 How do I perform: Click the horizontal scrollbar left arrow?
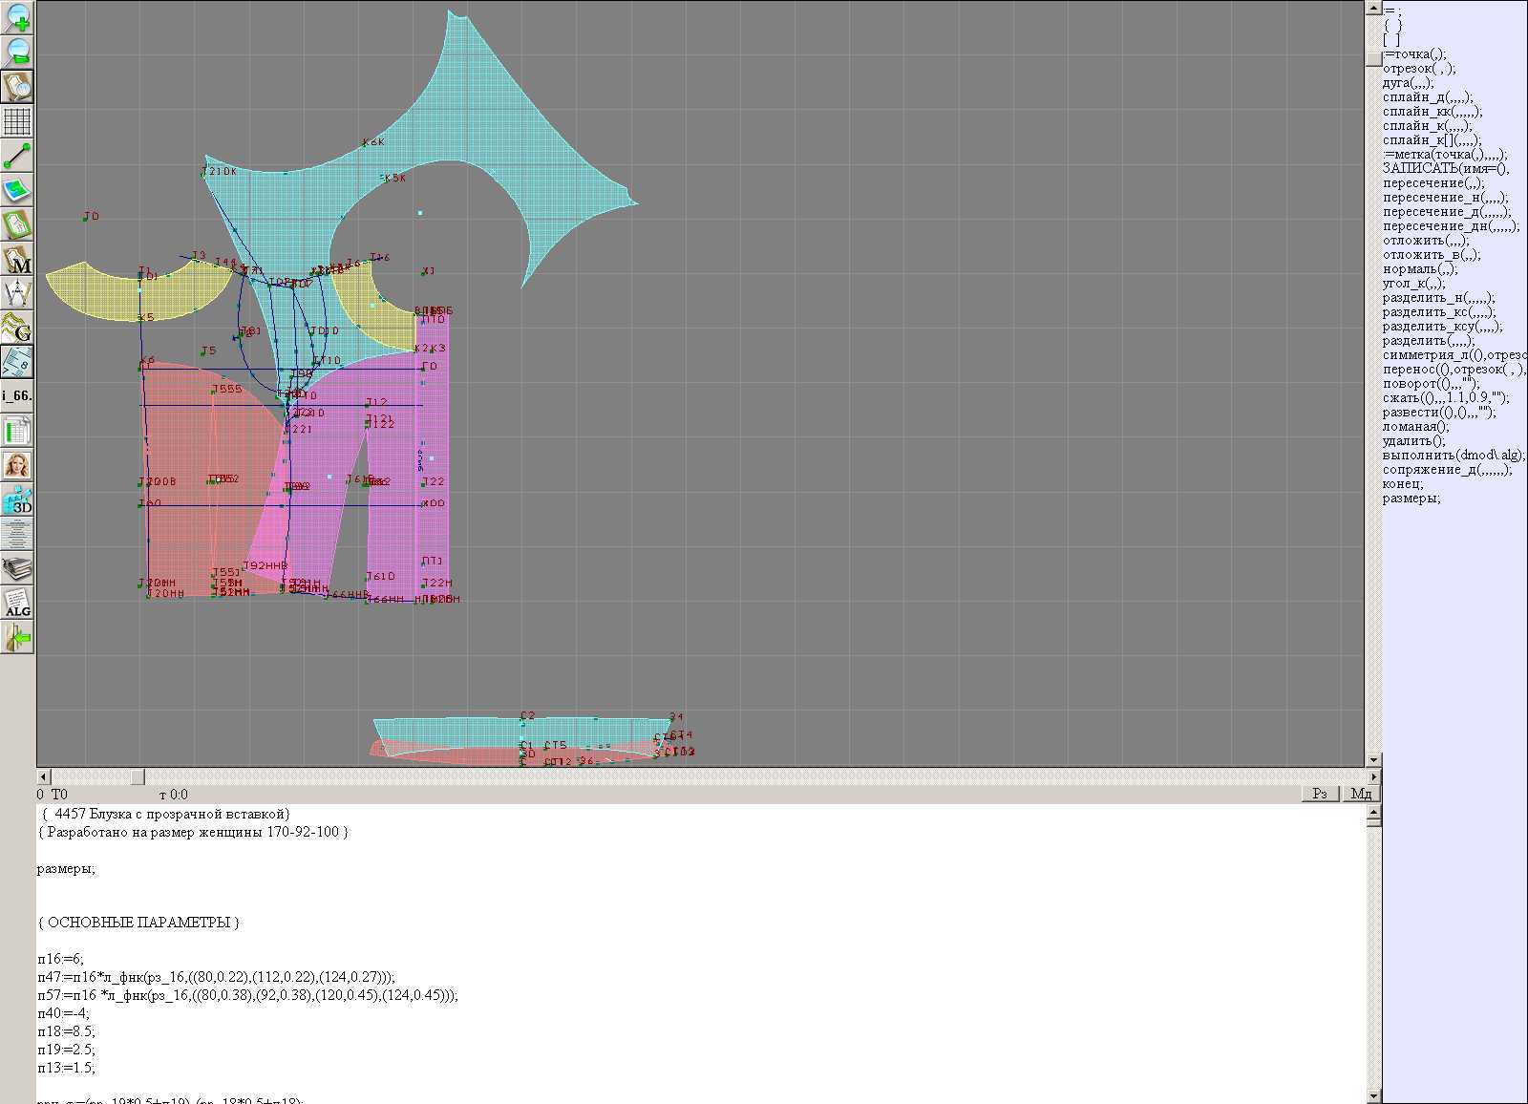click(x=43, y=776)
